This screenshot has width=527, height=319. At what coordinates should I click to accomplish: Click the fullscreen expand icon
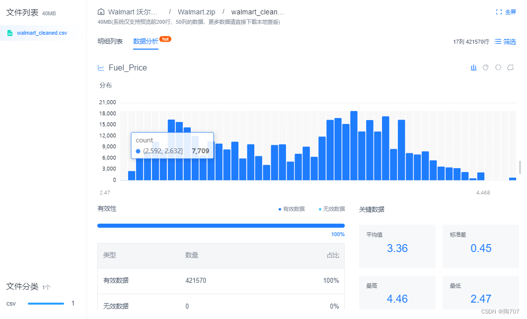coord(499,12)
